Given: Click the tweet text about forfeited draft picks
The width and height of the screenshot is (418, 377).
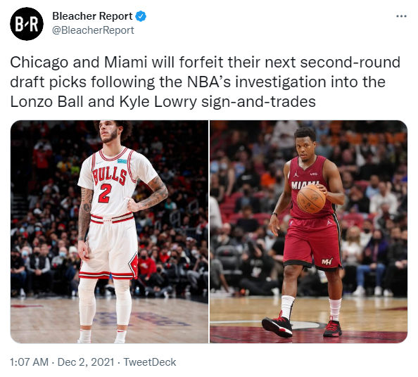Looking at the screenshot, I should 205,82.
